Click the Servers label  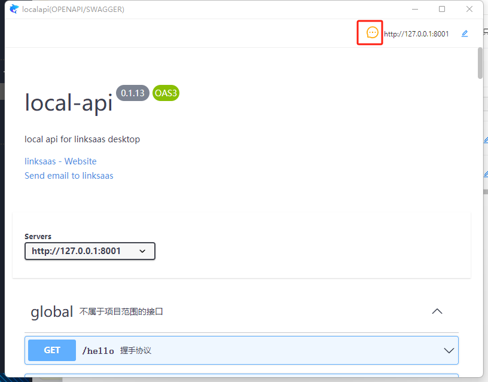pyautogui.click(x=38, y=236)
